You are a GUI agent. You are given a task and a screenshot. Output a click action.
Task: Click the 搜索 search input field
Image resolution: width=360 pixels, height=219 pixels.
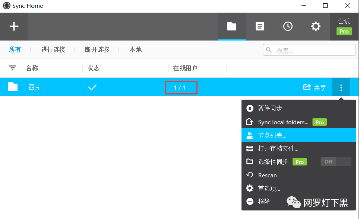[309, 50]
